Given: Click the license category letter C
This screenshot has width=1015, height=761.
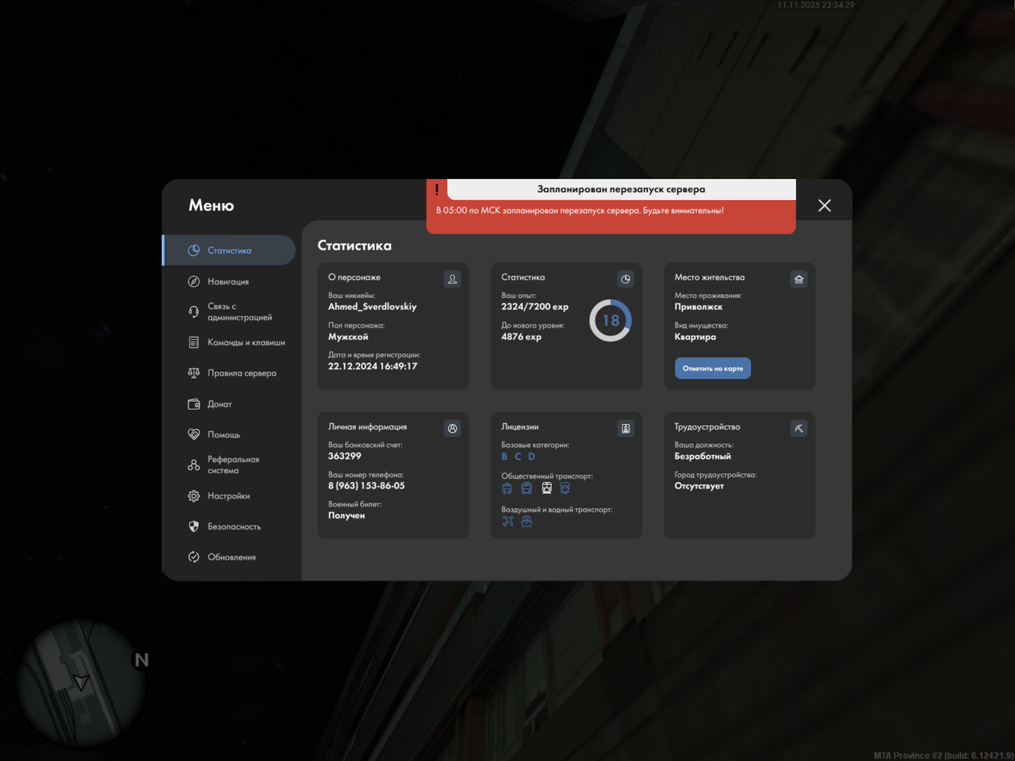Looking at the screenshot, I should 518,457.
